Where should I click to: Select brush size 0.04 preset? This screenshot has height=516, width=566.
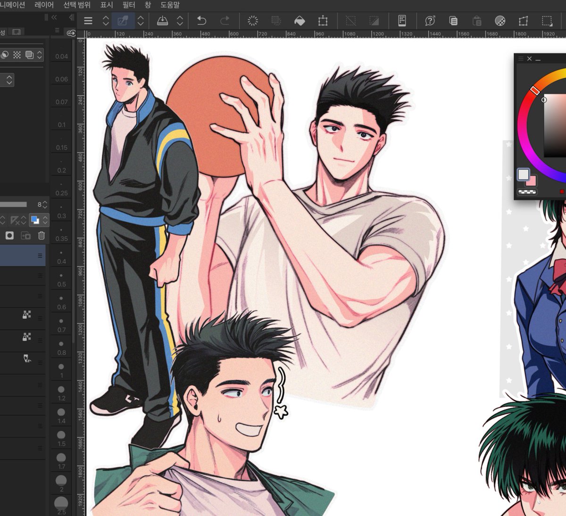pyautogui.click(x=61, y=51)
